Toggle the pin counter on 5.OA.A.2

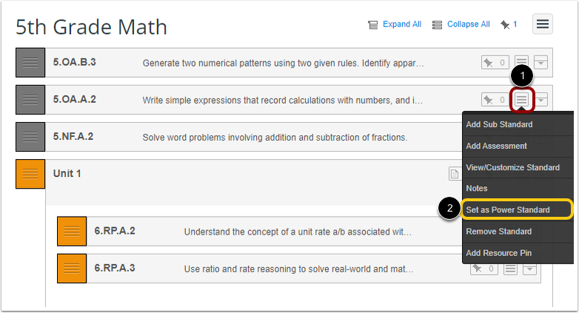(x=494, y=99)
